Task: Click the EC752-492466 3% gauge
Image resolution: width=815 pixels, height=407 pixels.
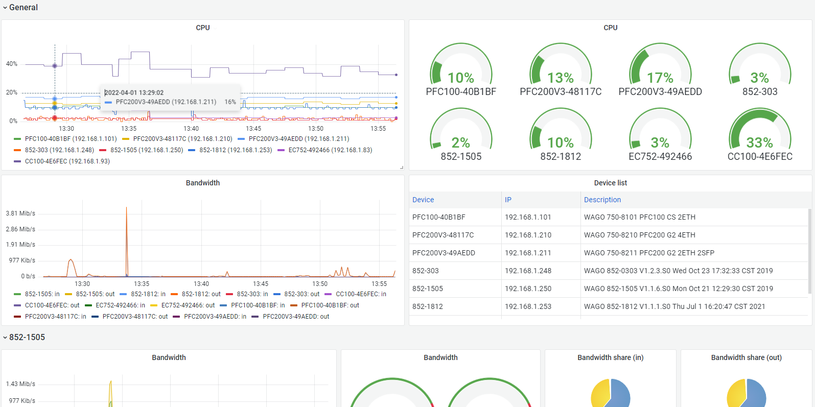Action: click(x=660, y=134)
